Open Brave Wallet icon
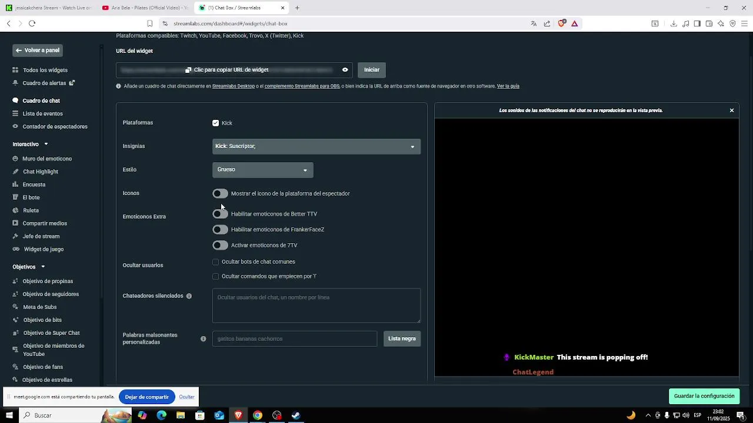 [709, 23]
